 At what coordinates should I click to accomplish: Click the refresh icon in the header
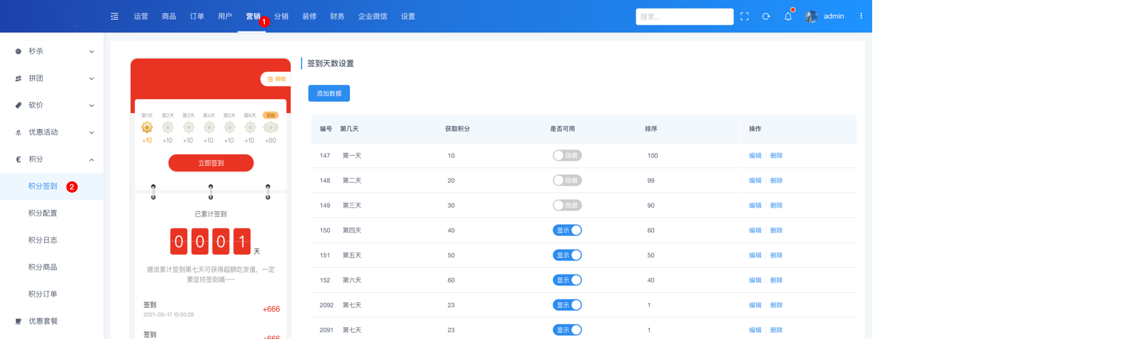(766, 16)
